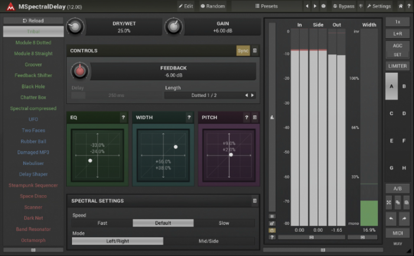Click the Edit pencil button
414x256 pixels.
[185, 6]
